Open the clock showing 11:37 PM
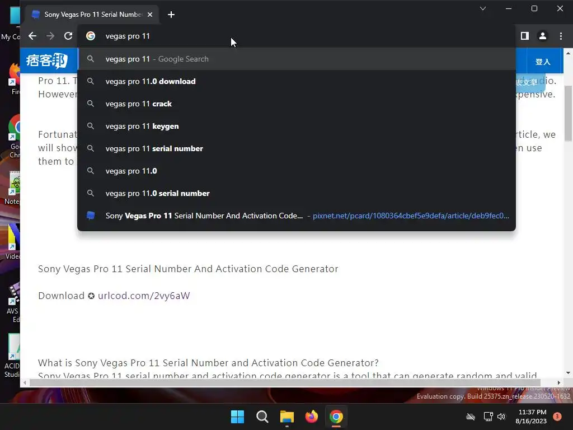The height and width of the screenshot is (430, 573). pyautogui.click(x=532, y=417)
